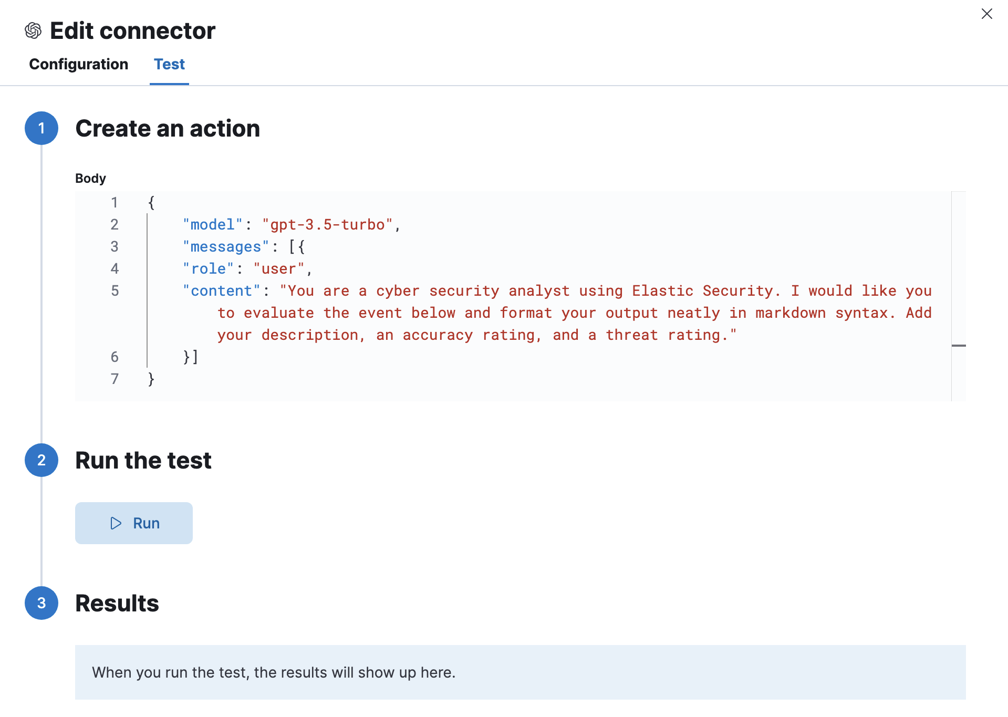Click the "user" value on line 4

pyautogui.click(x=278, y=269)
